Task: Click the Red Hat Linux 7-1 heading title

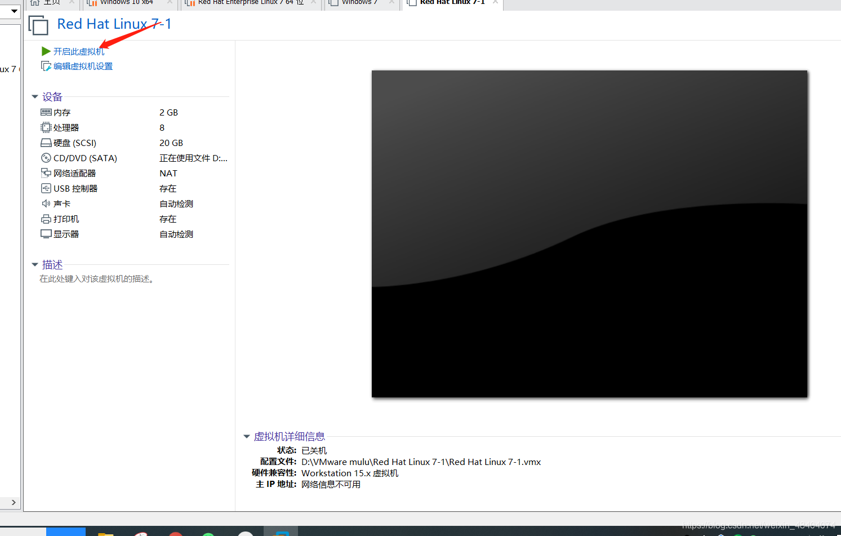Action: 114,24
